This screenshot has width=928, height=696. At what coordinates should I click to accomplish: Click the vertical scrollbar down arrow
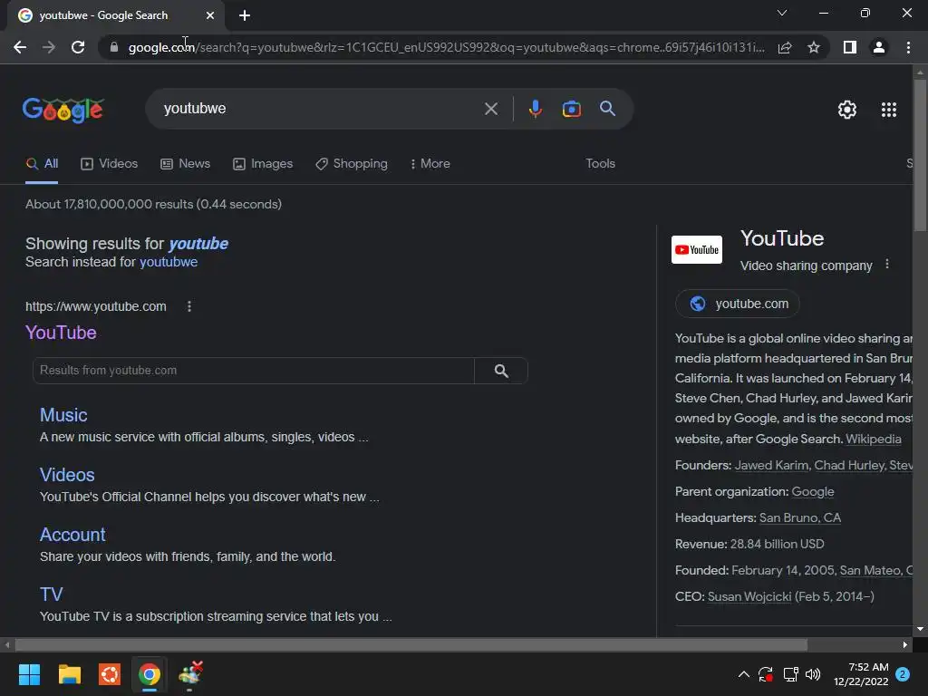(x=920, y=629)
